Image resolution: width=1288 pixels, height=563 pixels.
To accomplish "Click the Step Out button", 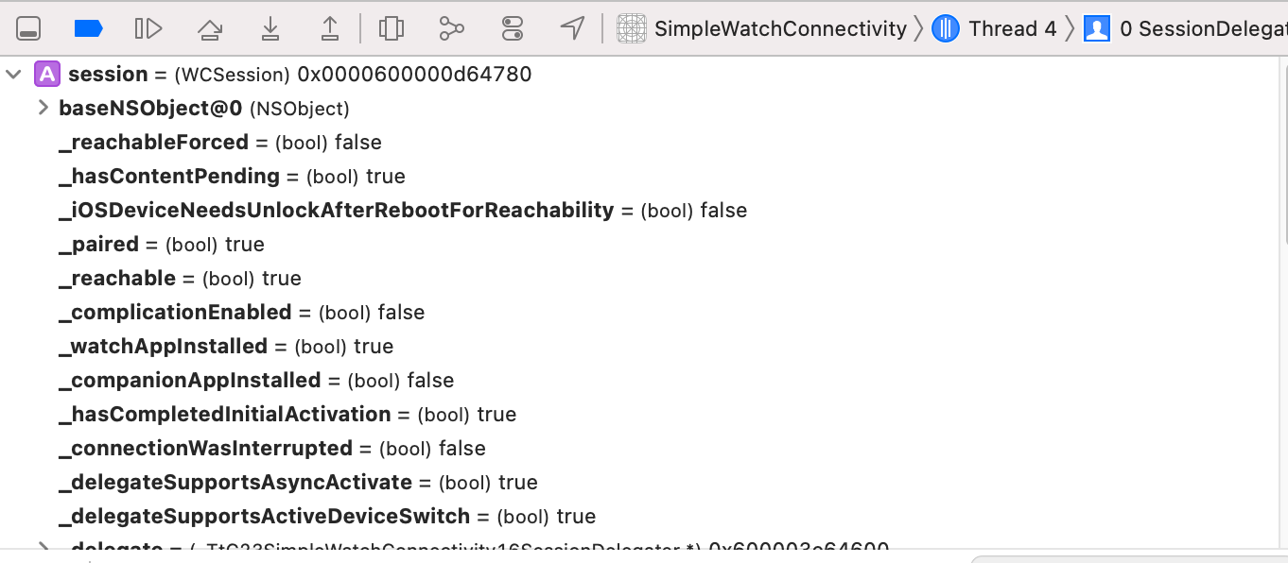I will [x=330, y=29].
